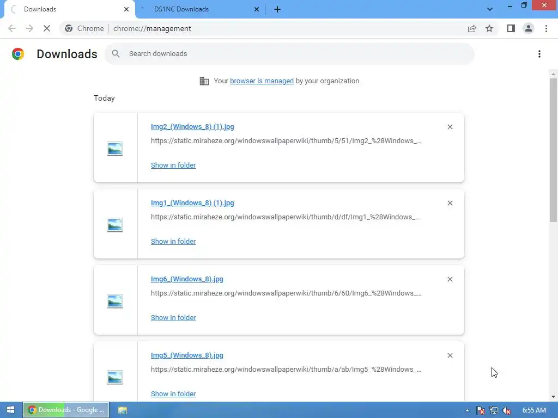Select the Downloads - Google Chrome taskbar button
This screenshot has height=418, width=558.
(x=66, y=410)
